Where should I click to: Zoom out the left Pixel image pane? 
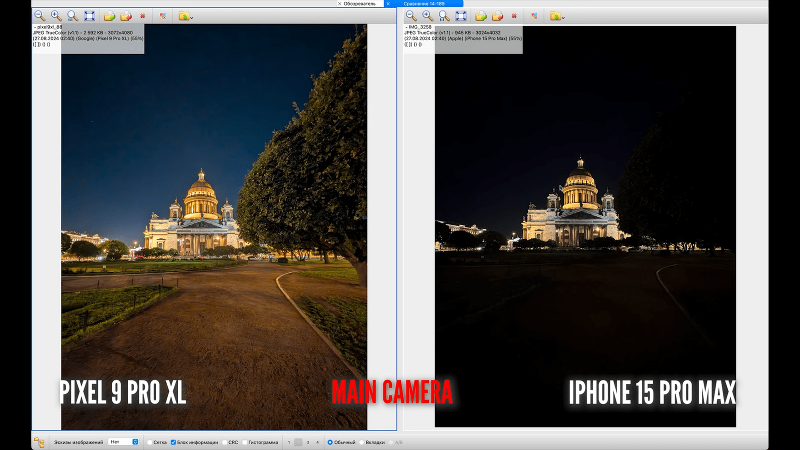[x=40, y=16]
